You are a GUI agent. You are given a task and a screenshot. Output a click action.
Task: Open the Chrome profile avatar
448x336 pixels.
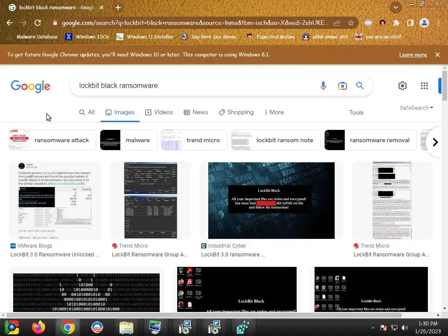click(424, 23)
